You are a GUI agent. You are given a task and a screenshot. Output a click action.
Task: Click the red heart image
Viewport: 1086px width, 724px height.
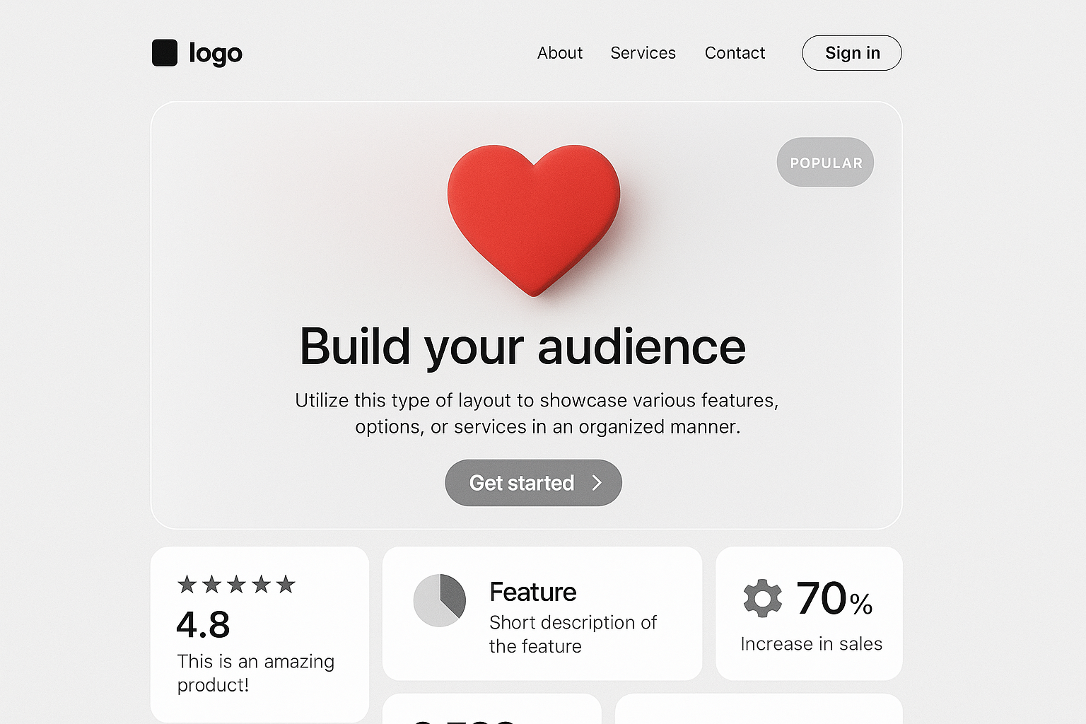coord(534,216)
